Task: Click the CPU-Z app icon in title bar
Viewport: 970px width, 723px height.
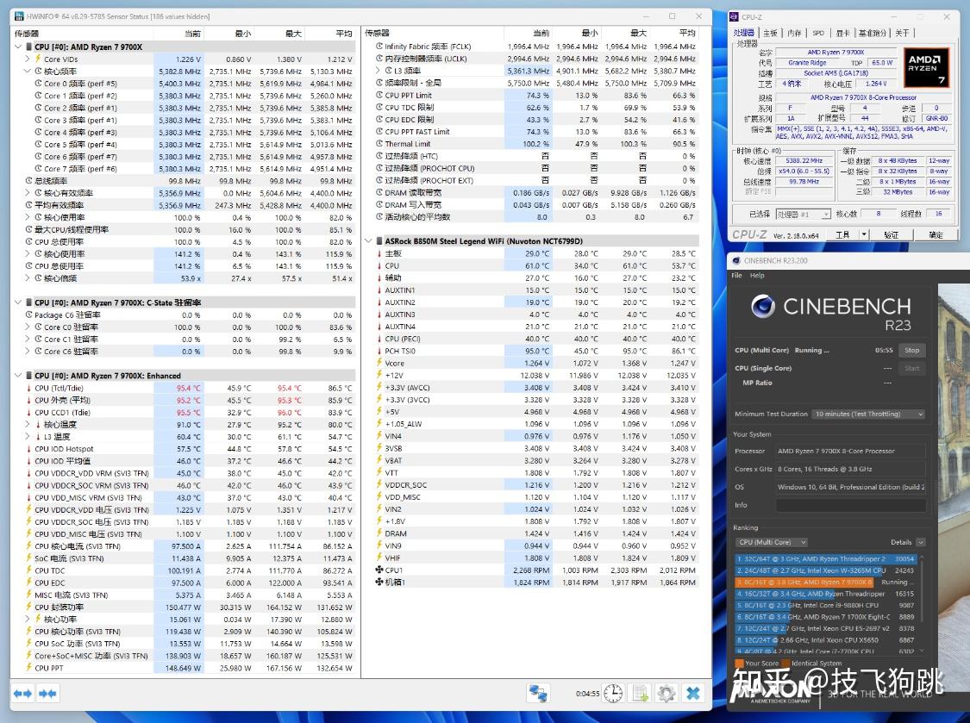Action: [735, 17]
